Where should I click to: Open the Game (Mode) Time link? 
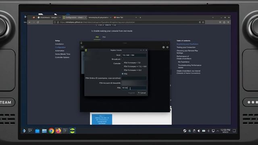point(62,54)
